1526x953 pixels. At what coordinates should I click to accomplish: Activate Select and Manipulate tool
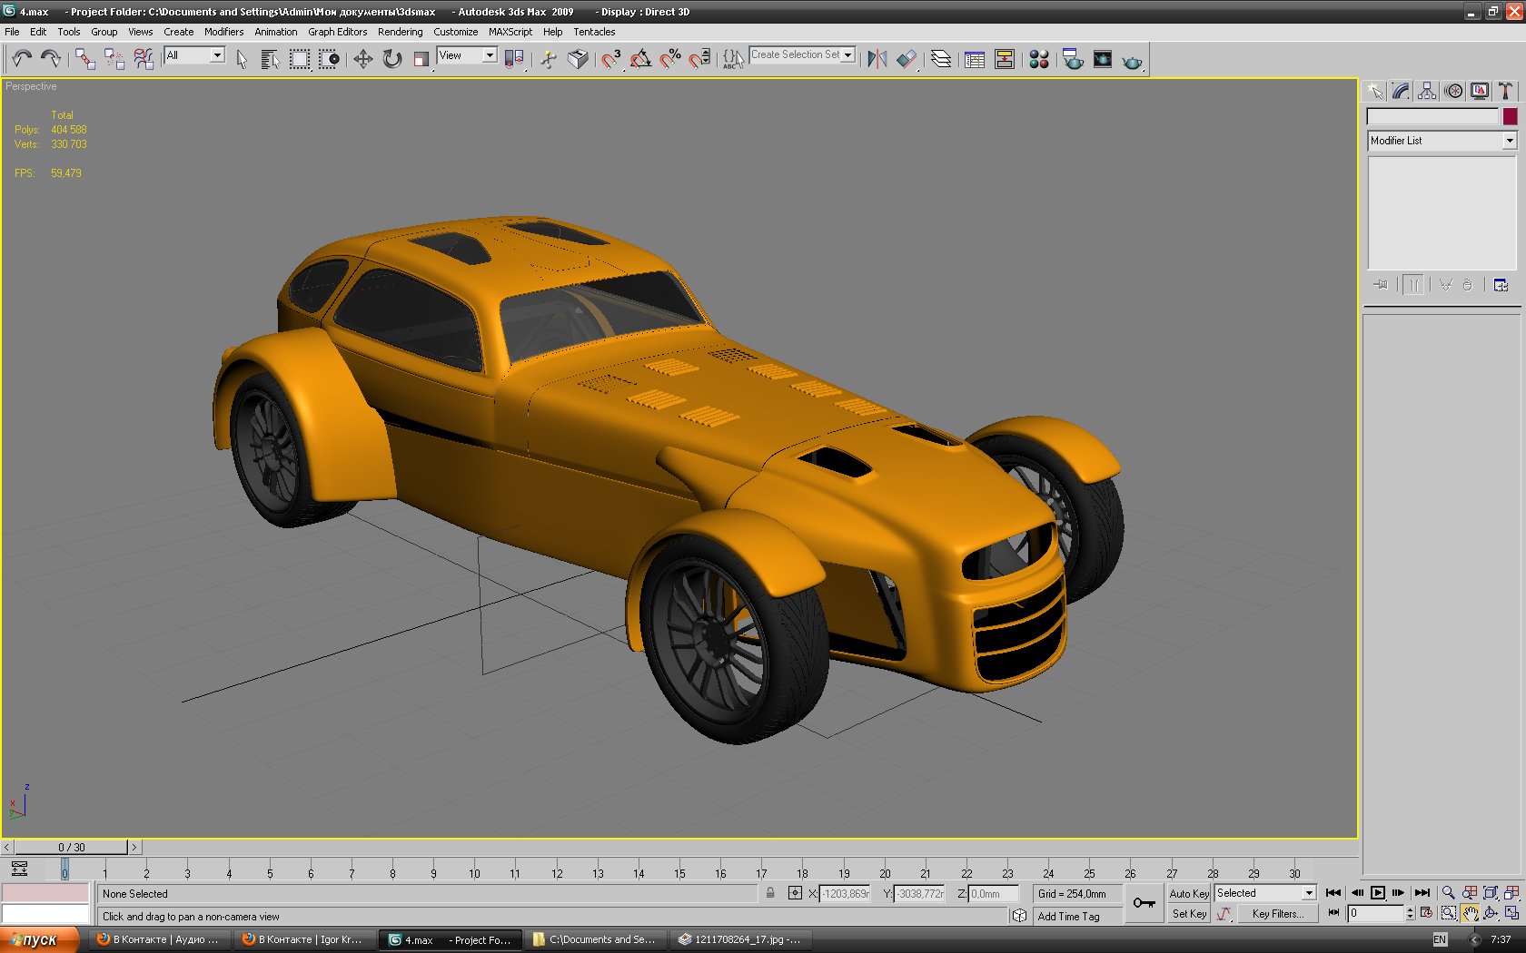[x=549, y=59]
